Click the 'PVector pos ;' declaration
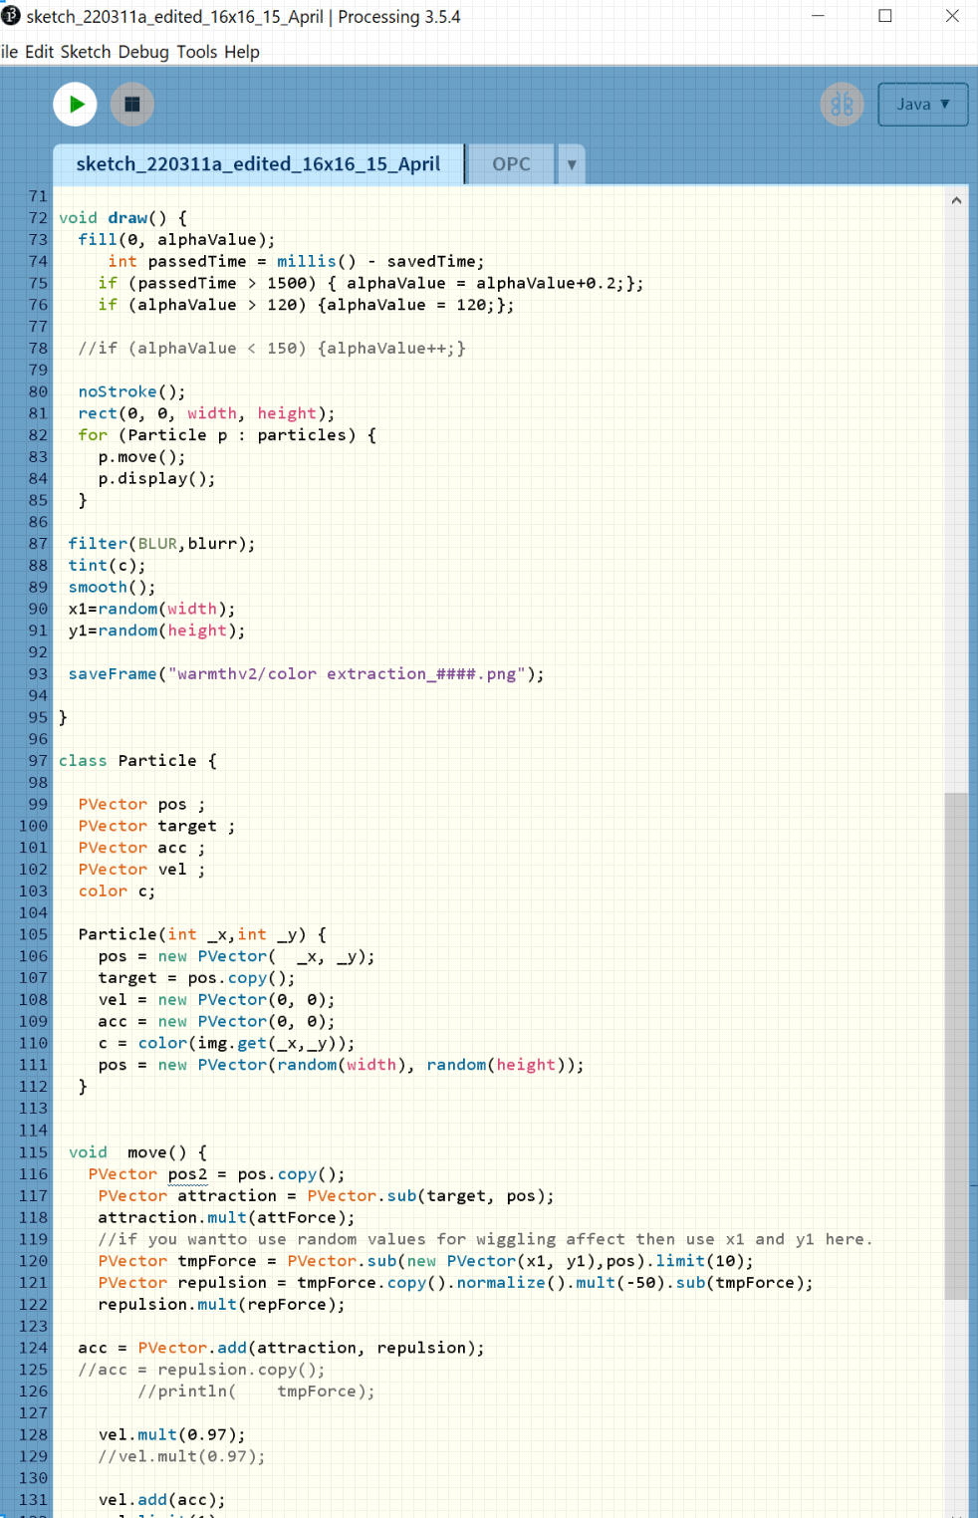This screenshot has height=1518, width=978. (x=141, y=806)
